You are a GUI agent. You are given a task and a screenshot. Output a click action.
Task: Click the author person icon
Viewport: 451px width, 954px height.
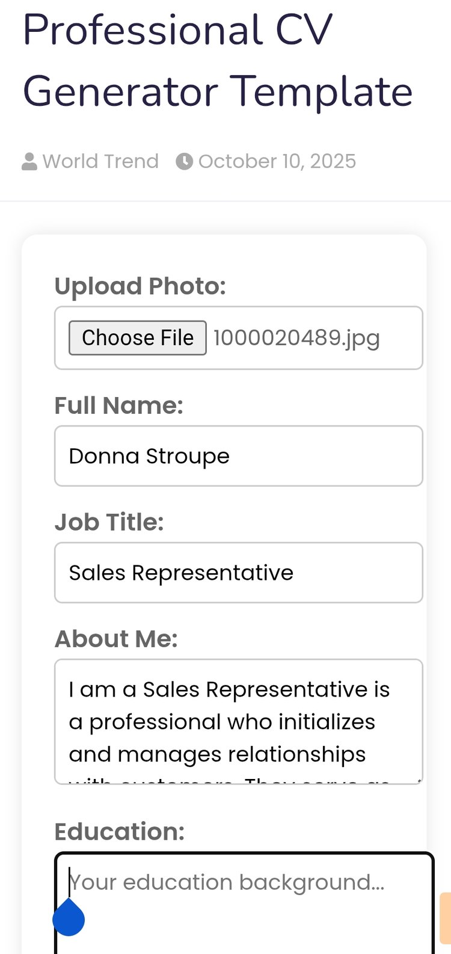[x=29, y=162]
